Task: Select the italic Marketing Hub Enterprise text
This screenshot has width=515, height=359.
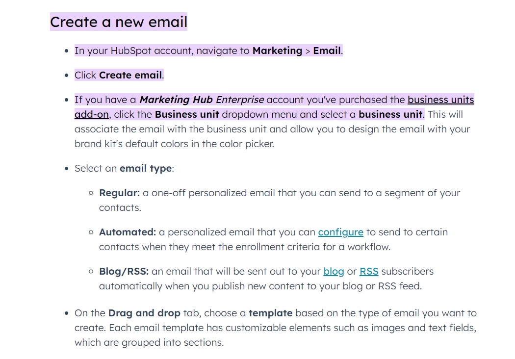Action: (202, 100)
